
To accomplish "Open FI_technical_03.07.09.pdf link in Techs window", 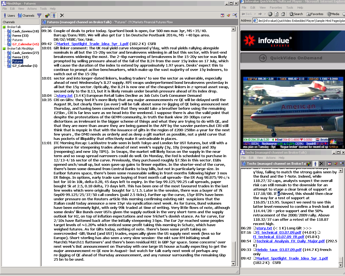I will point(279,232).
